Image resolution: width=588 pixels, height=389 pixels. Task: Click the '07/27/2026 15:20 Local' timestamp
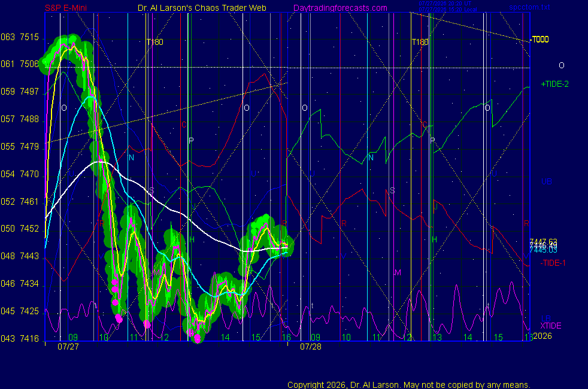click(x=448, y=10)
